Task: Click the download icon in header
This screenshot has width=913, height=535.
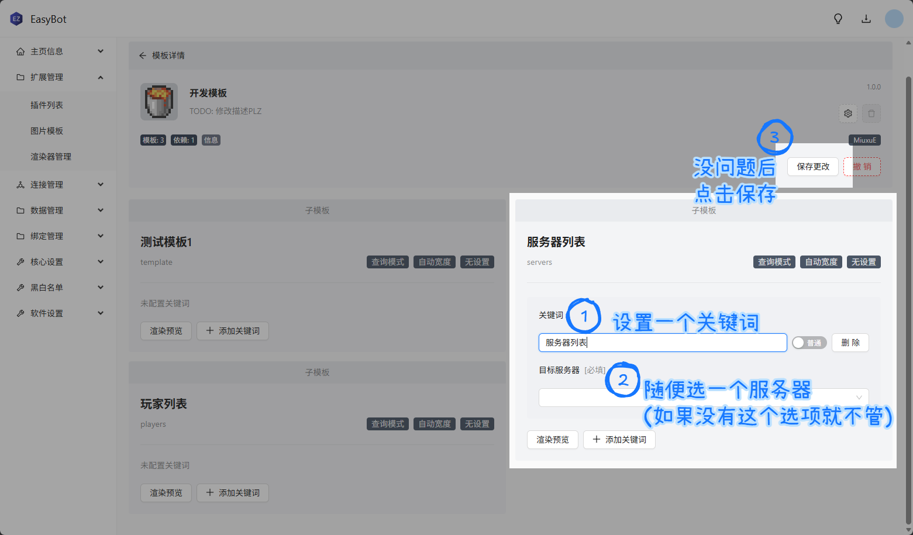Action: click(x=866, y=19)
